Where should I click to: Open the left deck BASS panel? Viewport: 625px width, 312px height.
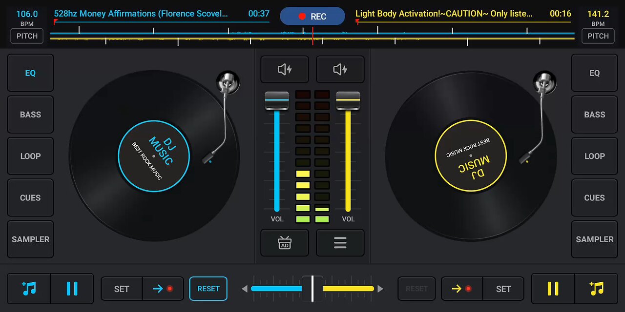coord(30,115)
